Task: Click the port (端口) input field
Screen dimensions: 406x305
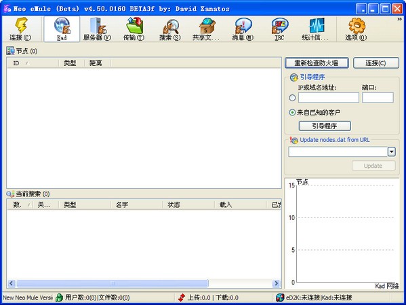Action: (x=378, y=98)
